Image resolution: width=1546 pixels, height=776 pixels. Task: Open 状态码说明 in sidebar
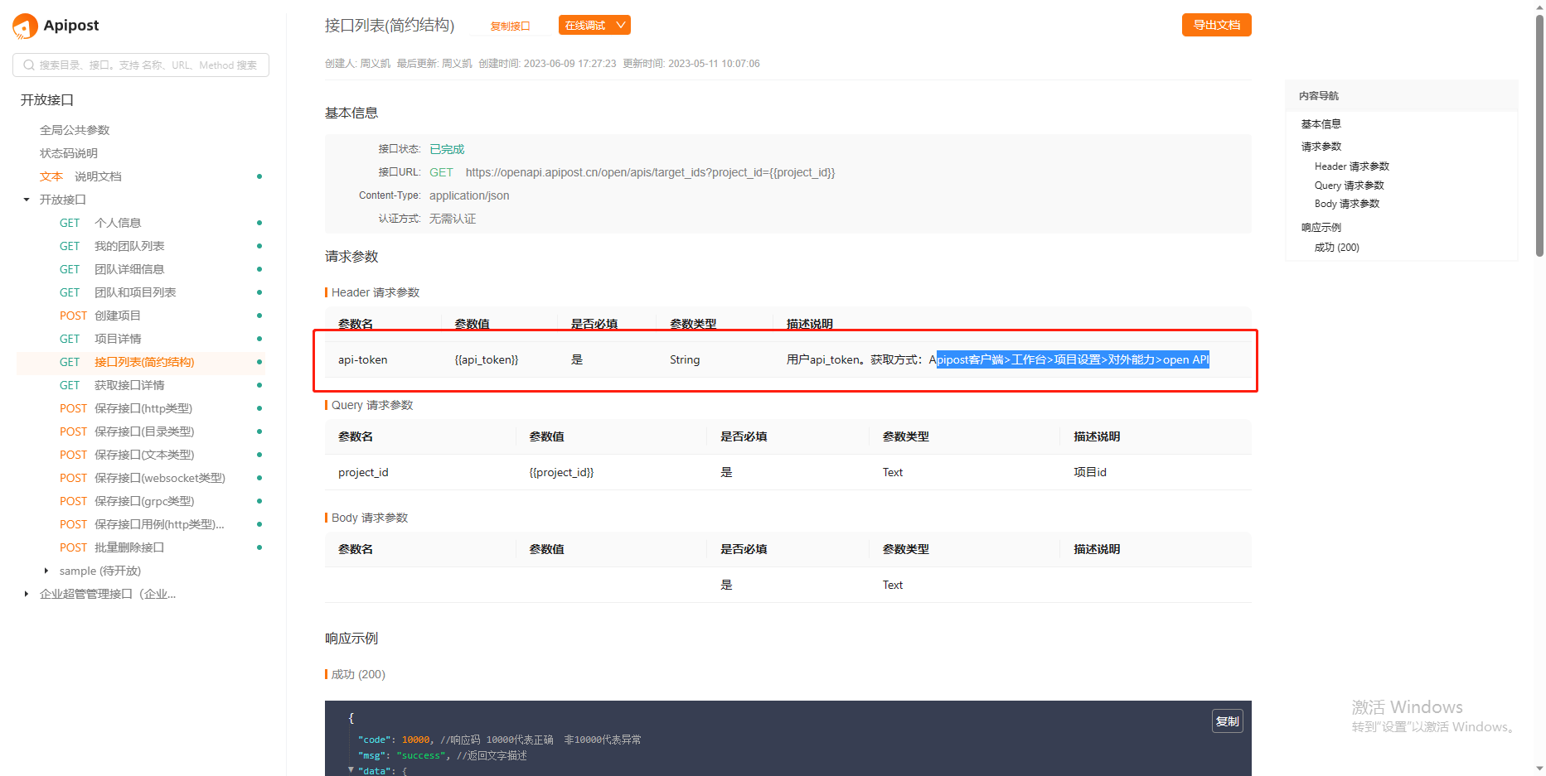pos(69,153)
